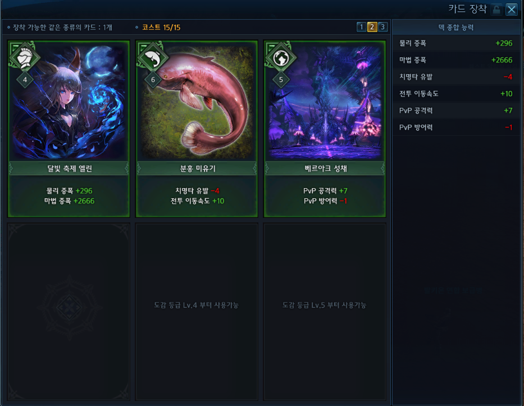Switch to deck page 1

[361, 27]
